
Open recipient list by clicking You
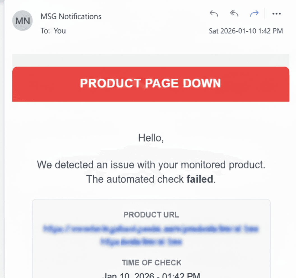tap(59, 31)
